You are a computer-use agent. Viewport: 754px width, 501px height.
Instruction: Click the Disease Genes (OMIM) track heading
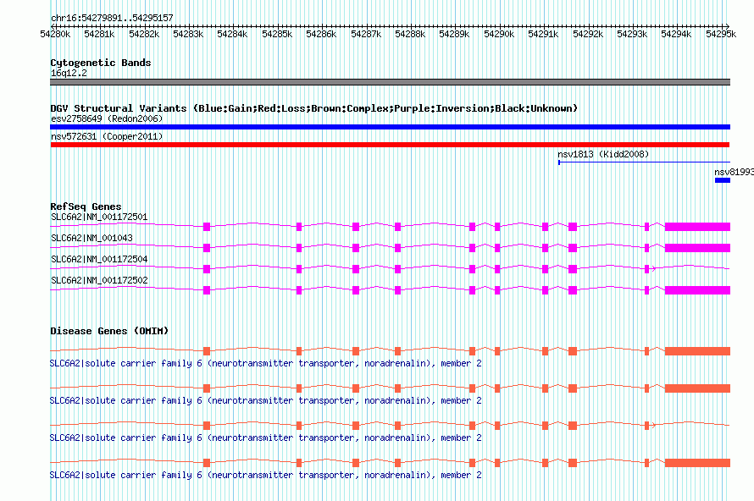[109, 331]
